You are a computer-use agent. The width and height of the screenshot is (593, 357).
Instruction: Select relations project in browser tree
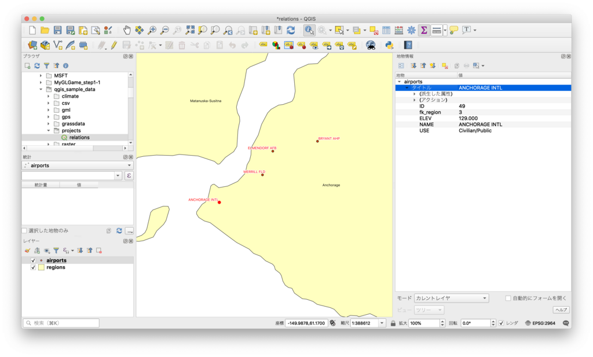pyautogui.click(x=79, y=137)
